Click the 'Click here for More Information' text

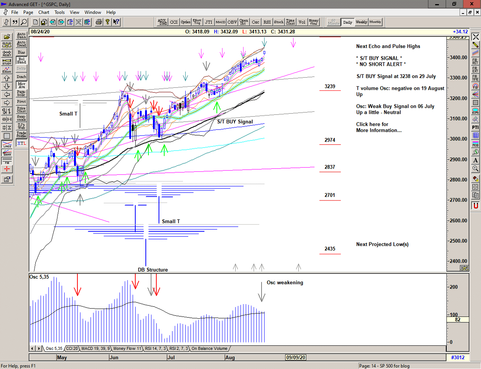click(378, 127)
